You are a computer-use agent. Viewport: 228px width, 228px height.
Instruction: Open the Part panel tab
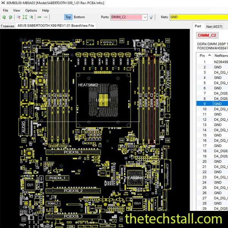pos(198,26)
